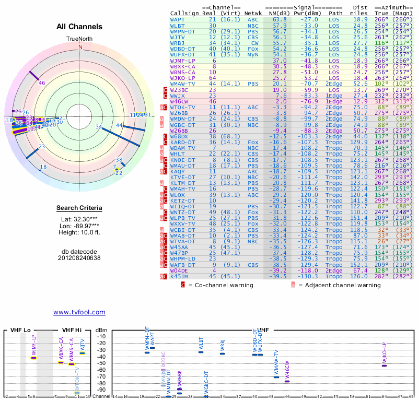
Task: Click the Height: 10.0 ft. value
Action: [x=79, y=232]
